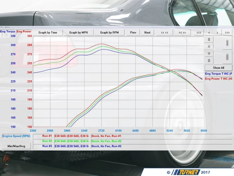Click the lower tall vertical expand button
Viewport: 234px width, 176px height.
(227, 57)
